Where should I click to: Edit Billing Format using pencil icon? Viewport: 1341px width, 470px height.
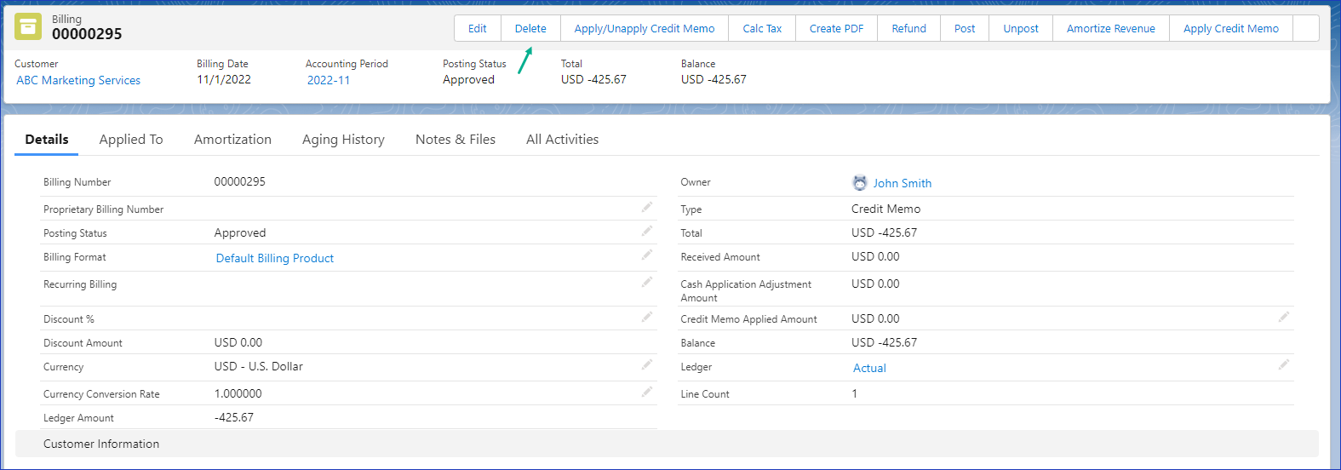tap(647, 255)
